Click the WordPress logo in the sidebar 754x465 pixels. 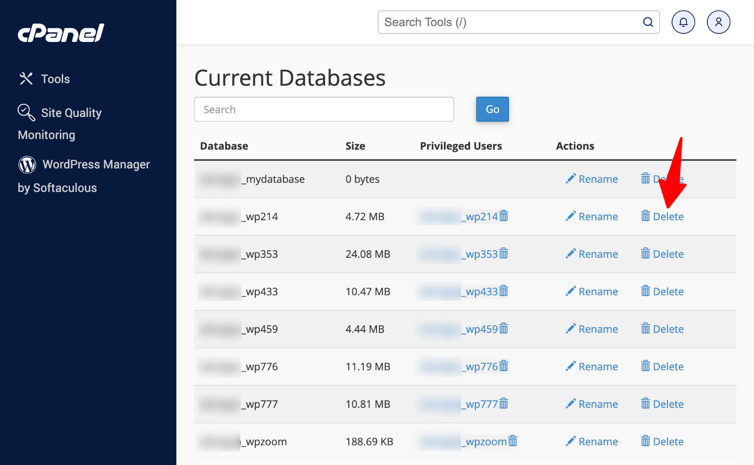coord(27,165)
